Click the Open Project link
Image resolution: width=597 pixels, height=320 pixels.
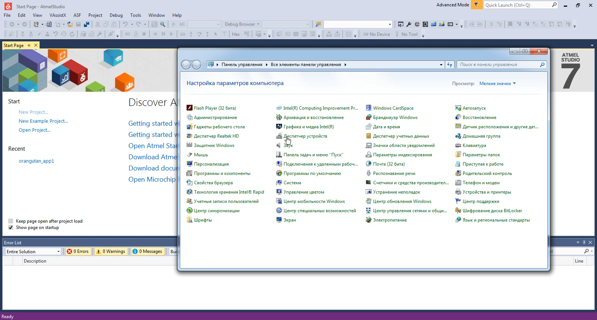pyautogui.click(x=34, y=130)
